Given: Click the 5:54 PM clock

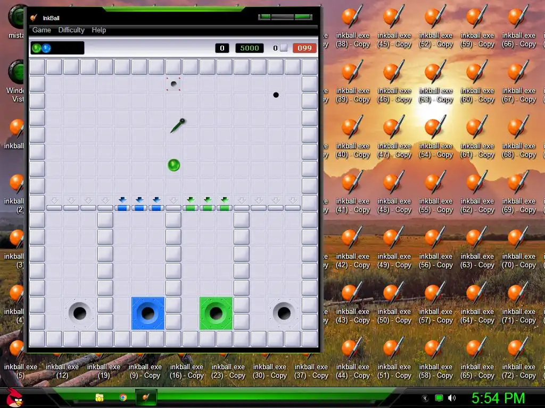Looking at the screenshot, I should 498,398.
